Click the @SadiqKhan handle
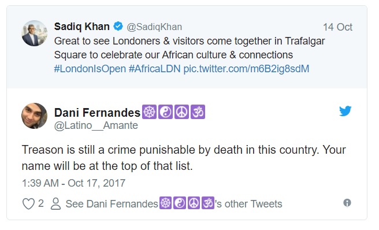This screenshot has width=379, height=230. pos(154,27)
